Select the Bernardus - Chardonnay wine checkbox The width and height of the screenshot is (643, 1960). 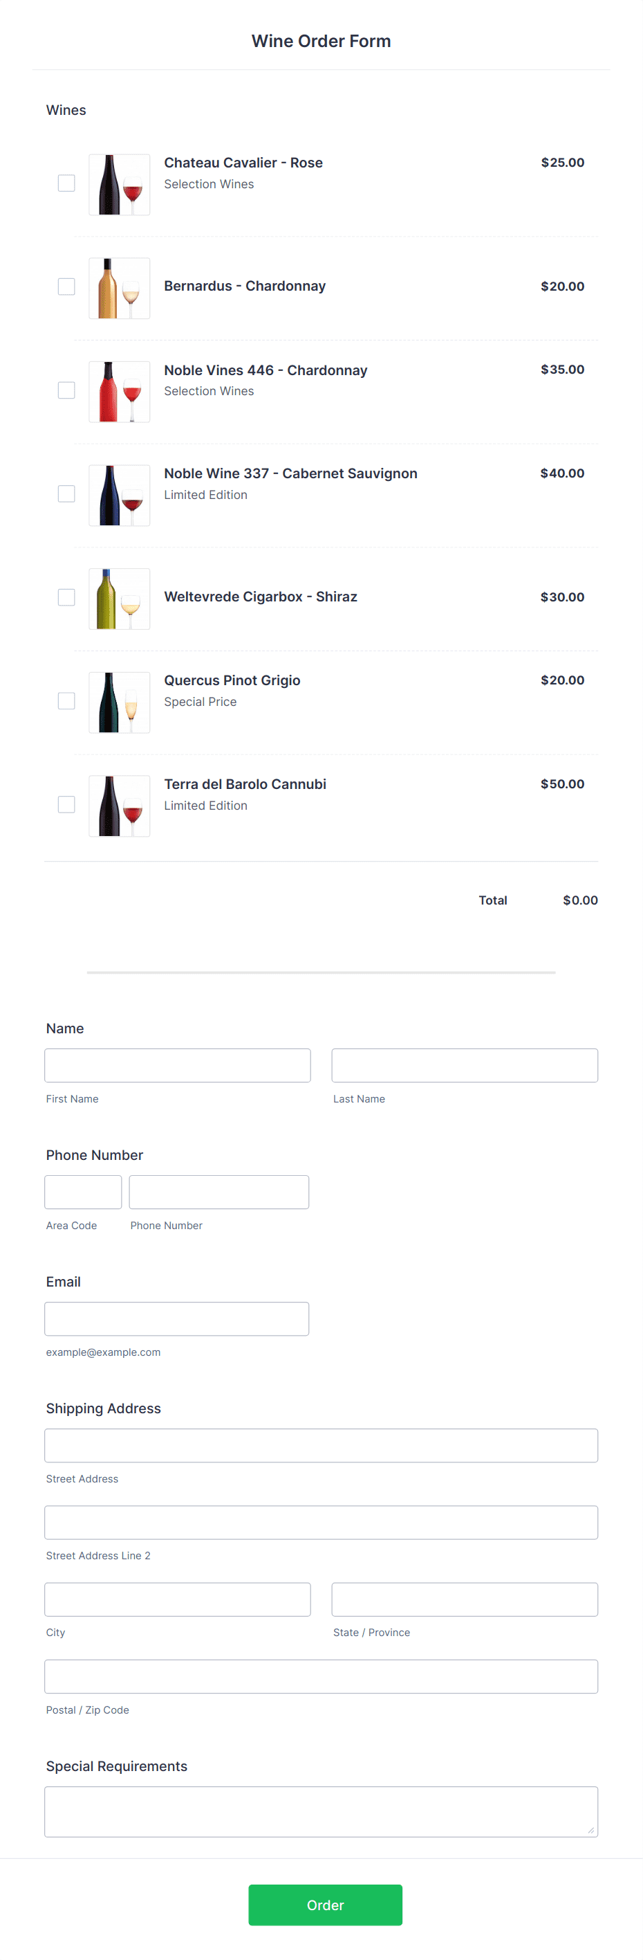pyautogui.click(x=66, y=287)
